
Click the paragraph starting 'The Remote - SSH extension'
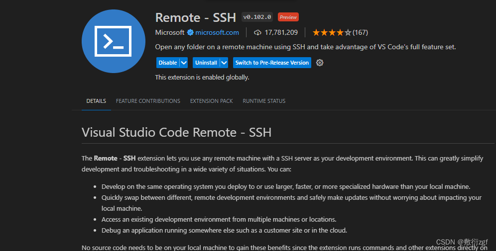coord(282,164)
